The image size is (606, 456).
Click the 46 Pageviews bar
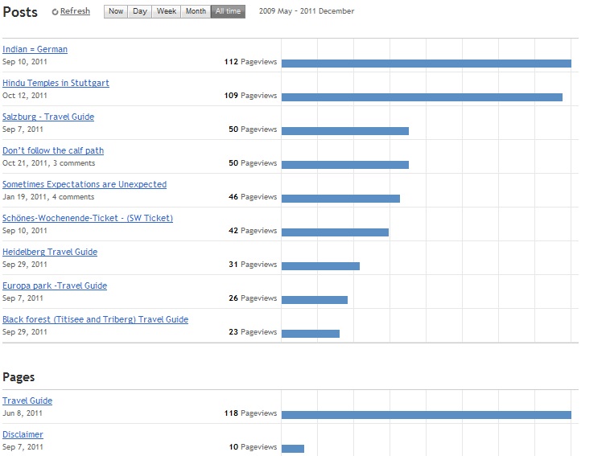340,199
